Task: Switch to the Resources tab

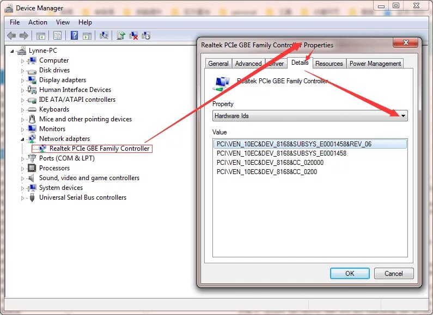Action: click(x=329, y=64)
